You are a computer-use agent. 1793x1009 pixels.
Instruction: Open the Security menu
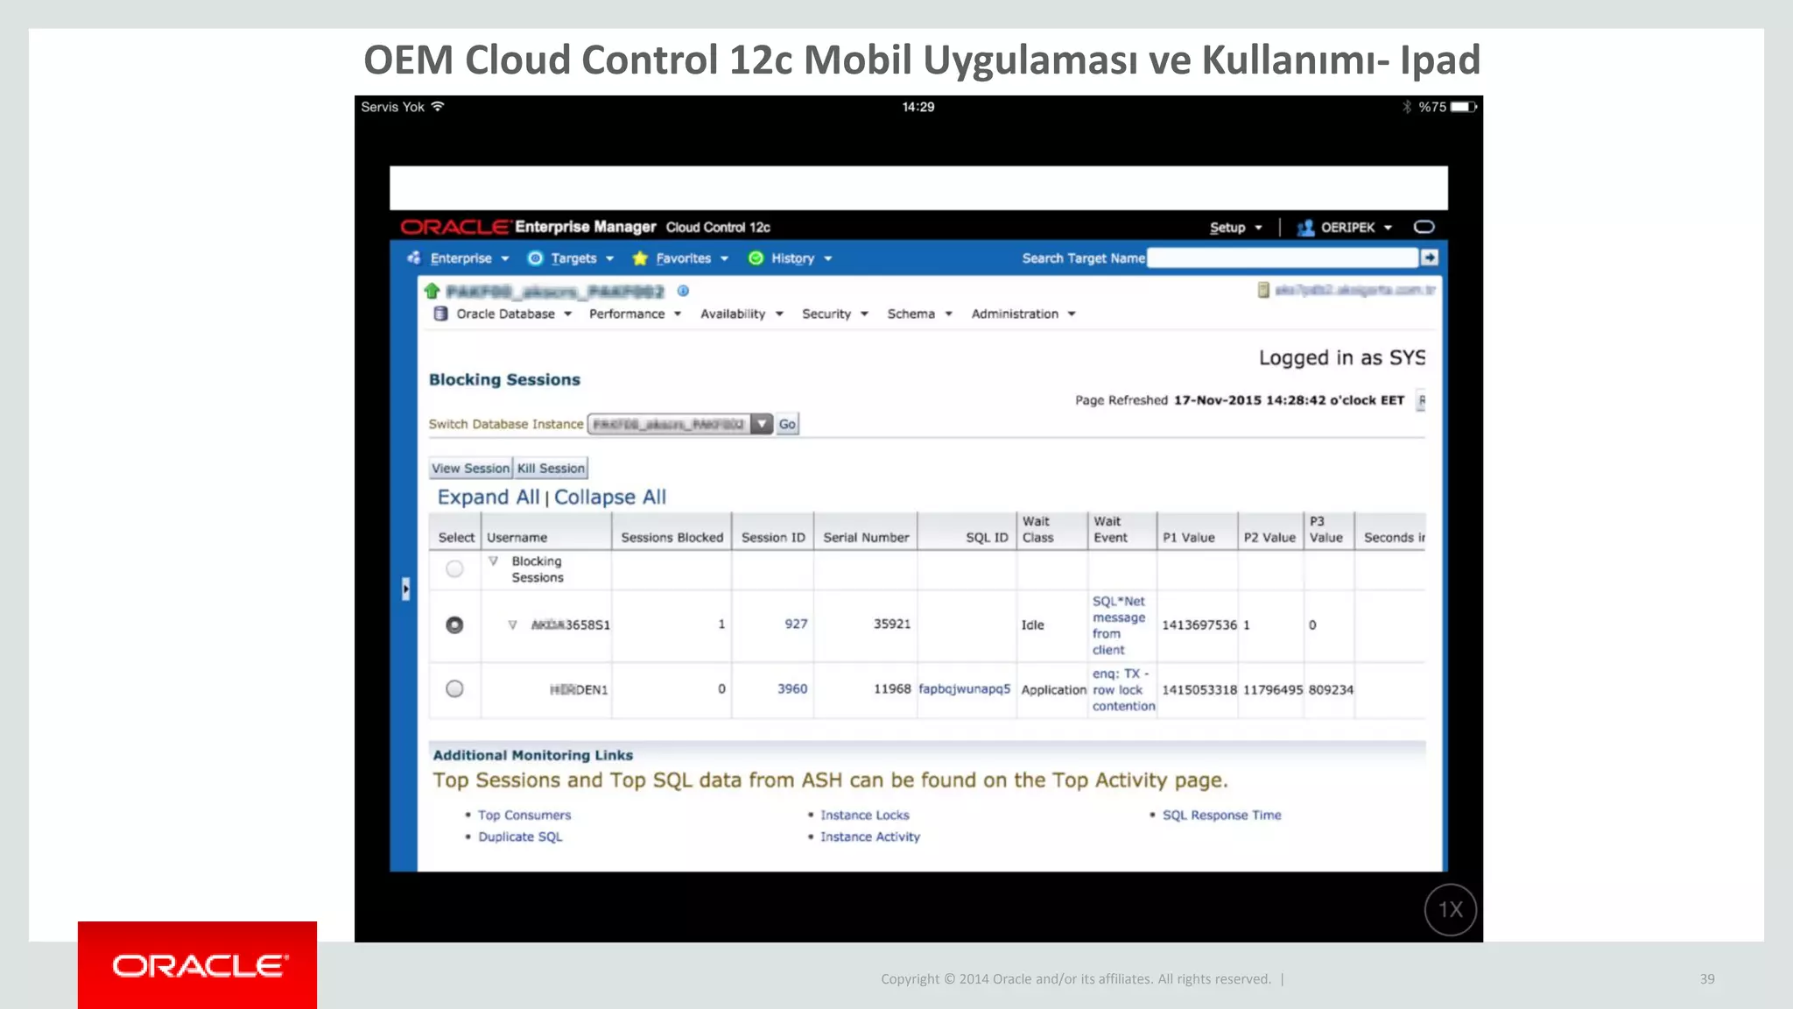pos(835,314)
